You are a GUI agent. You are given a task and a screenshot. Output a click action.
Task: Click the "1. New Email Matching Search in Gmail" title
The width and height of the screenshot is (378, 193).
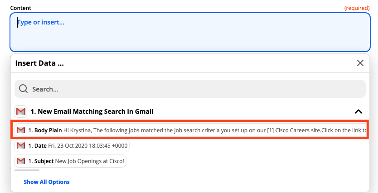click(x=92, y=111)
